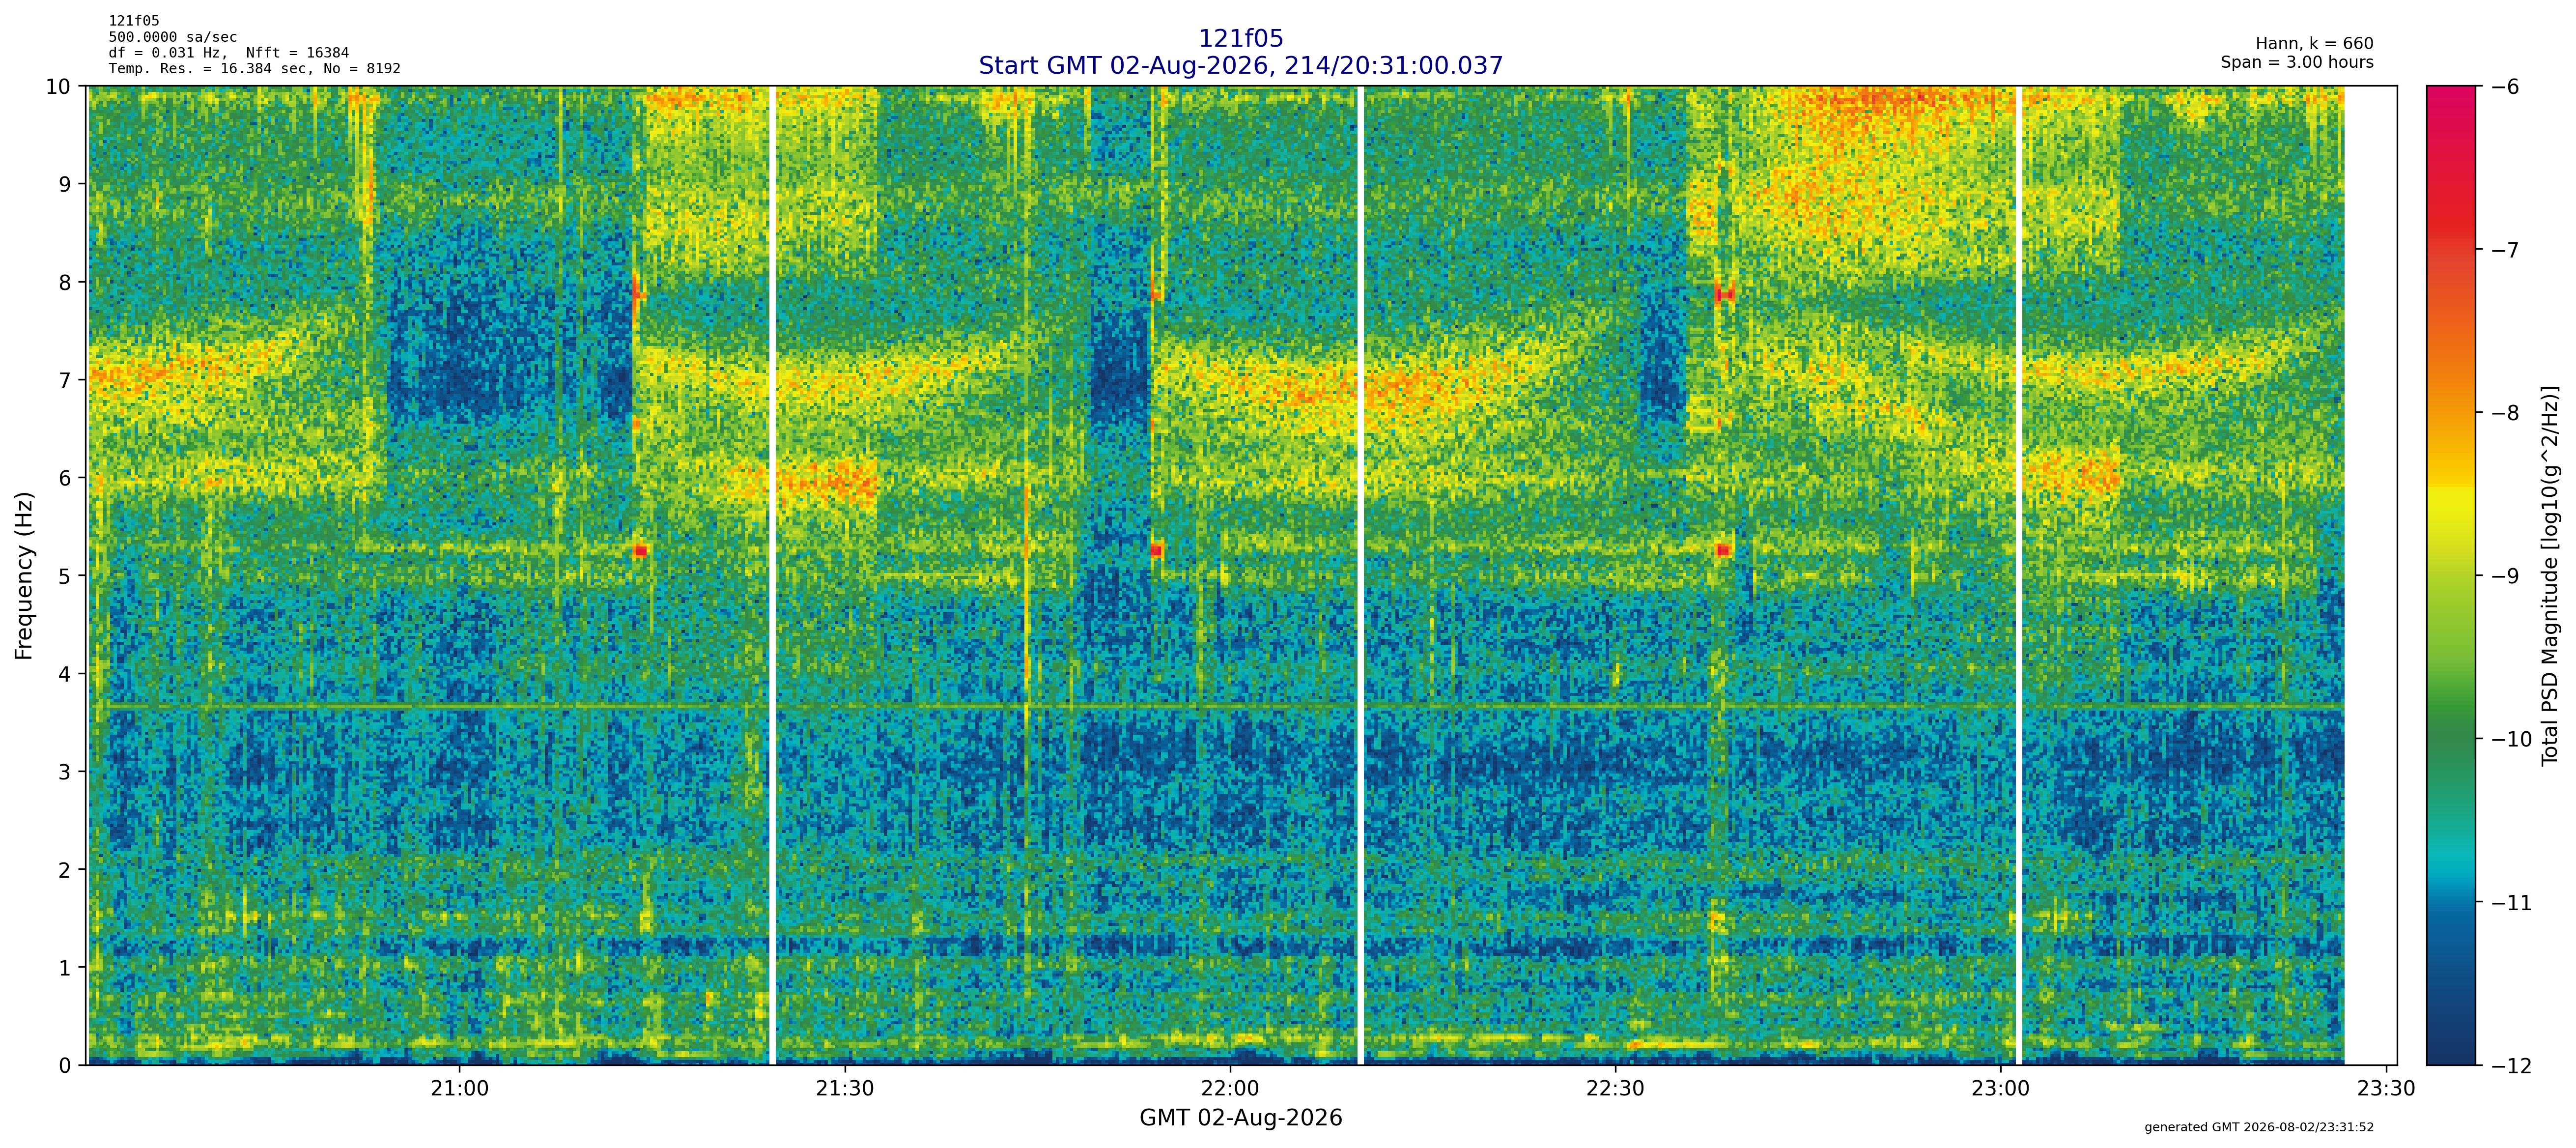Click the colorbar tick label "−11"

[x=2511, y=903]
